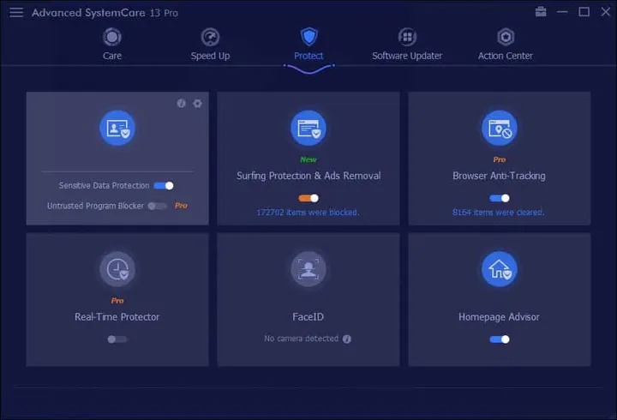The width and height of the screenshot is (617, 420).
Task: Maximize the Advanced SystemCare window
Action: click(x=584, y=12)
